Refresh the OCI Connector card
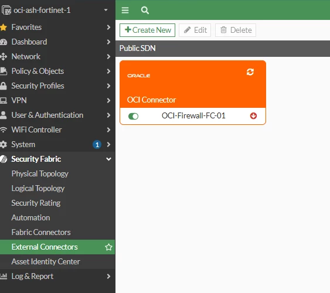Viewport: 330px width, 293px height. (250, 72)
